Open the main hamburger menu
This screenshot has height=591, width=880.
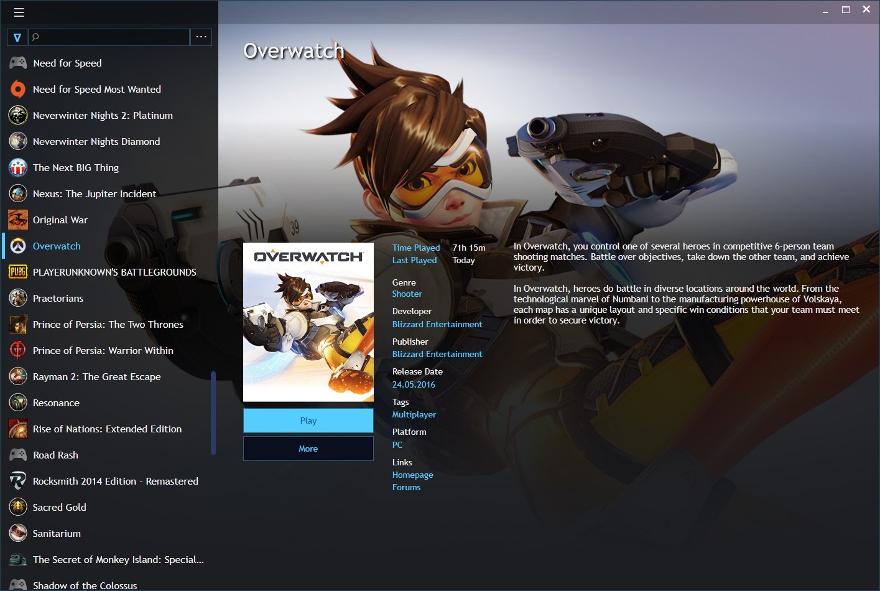click(19, 12)
